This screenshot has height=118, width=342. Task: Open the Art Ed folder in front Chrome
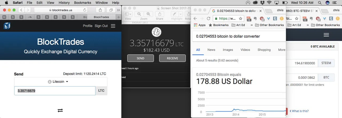click(x=238, y=25)
